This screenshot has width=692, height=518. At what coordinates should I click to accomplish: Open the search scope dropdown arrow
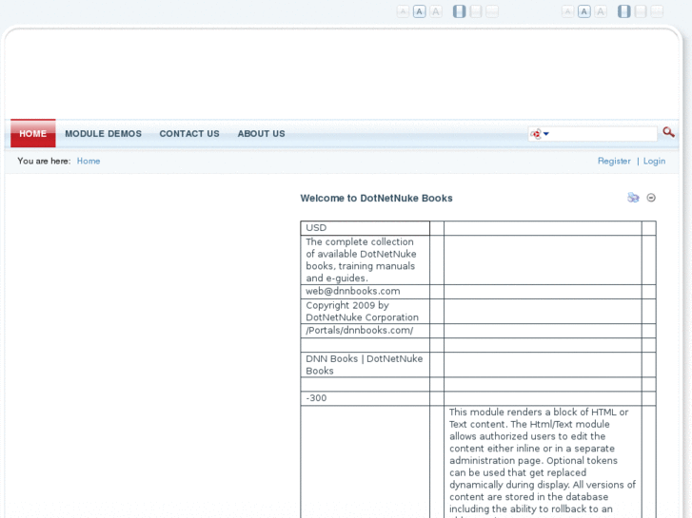tap(546, 134)
